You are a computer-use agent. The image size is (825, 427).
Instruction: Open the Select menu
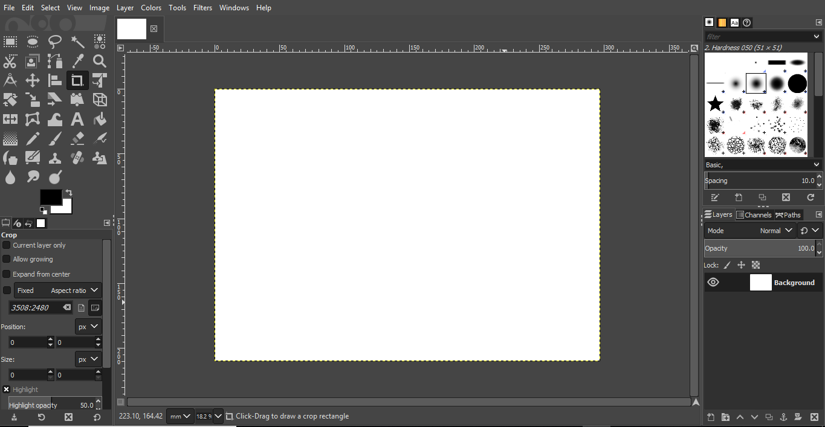[51, 8]
